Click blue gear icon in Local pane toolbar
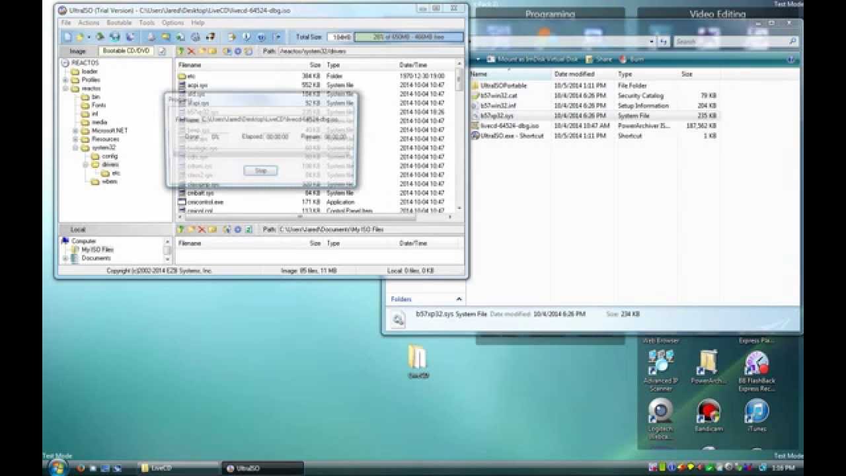 [237, 229]
